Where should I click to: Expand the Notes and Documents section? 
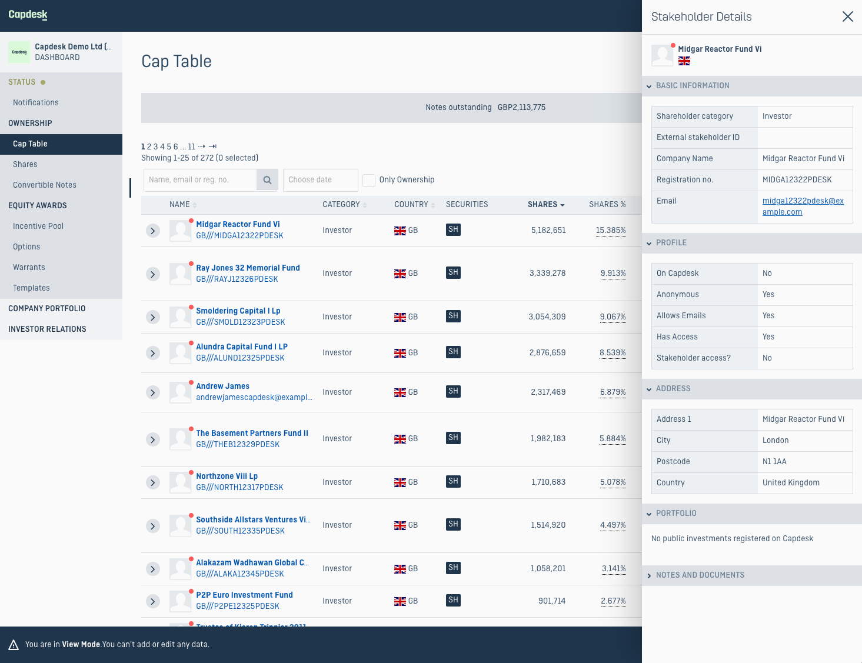pyautogui.click(x=700, y=575)
